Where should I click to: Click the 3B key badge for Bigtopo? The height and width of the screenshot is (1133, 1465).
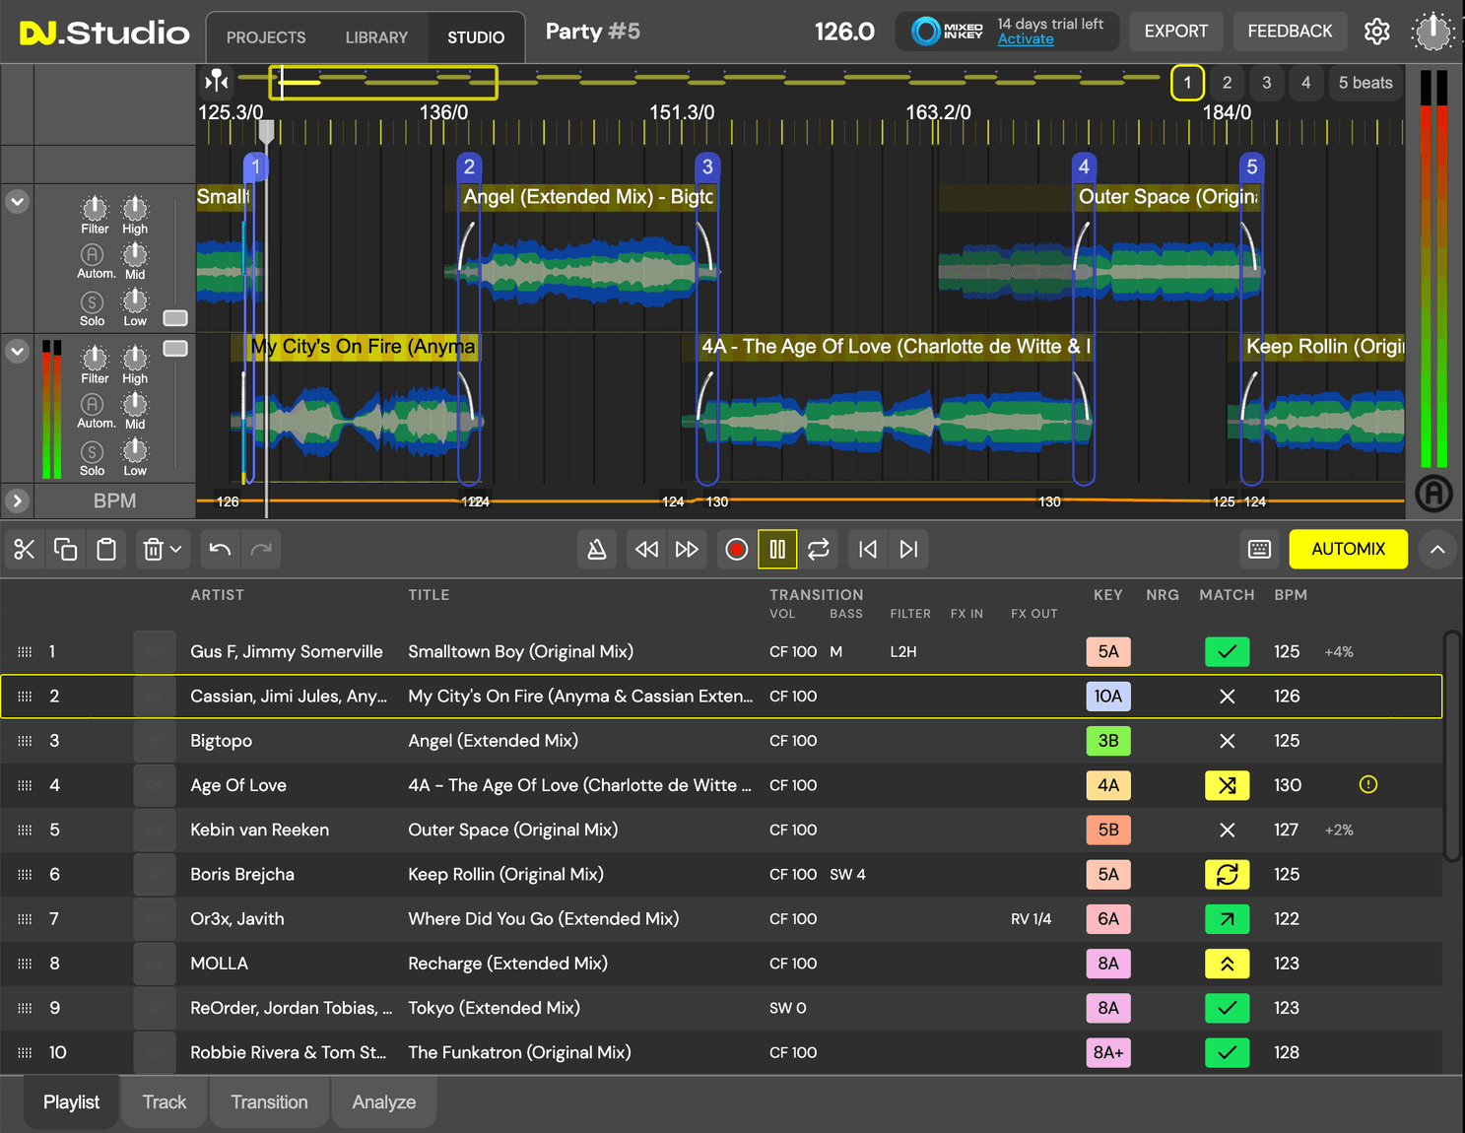click(1108, 741)
